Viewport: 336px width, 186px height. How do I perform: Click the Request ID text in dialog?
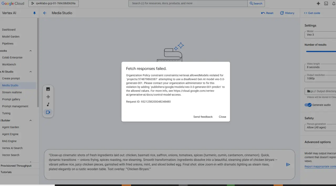coord(148,102)
